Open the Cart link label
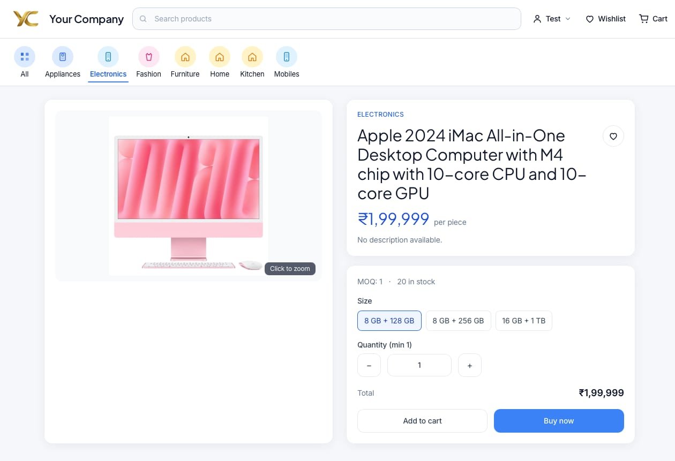Image resolution: width=675 pixels, height=461 pixels. [660, 19]
